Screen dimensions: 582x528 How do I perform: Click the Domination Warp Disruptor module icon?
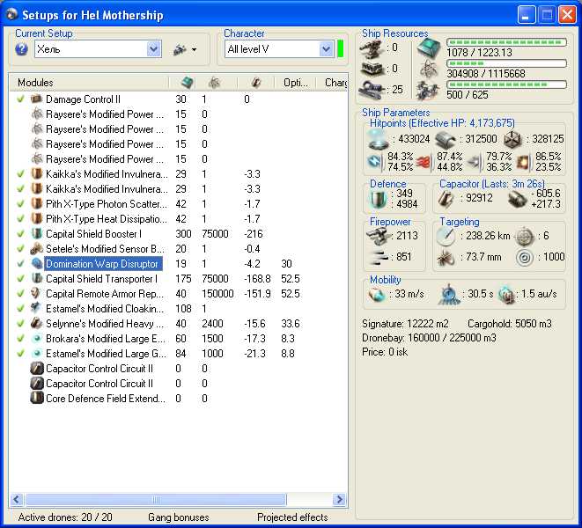[37, 264]
